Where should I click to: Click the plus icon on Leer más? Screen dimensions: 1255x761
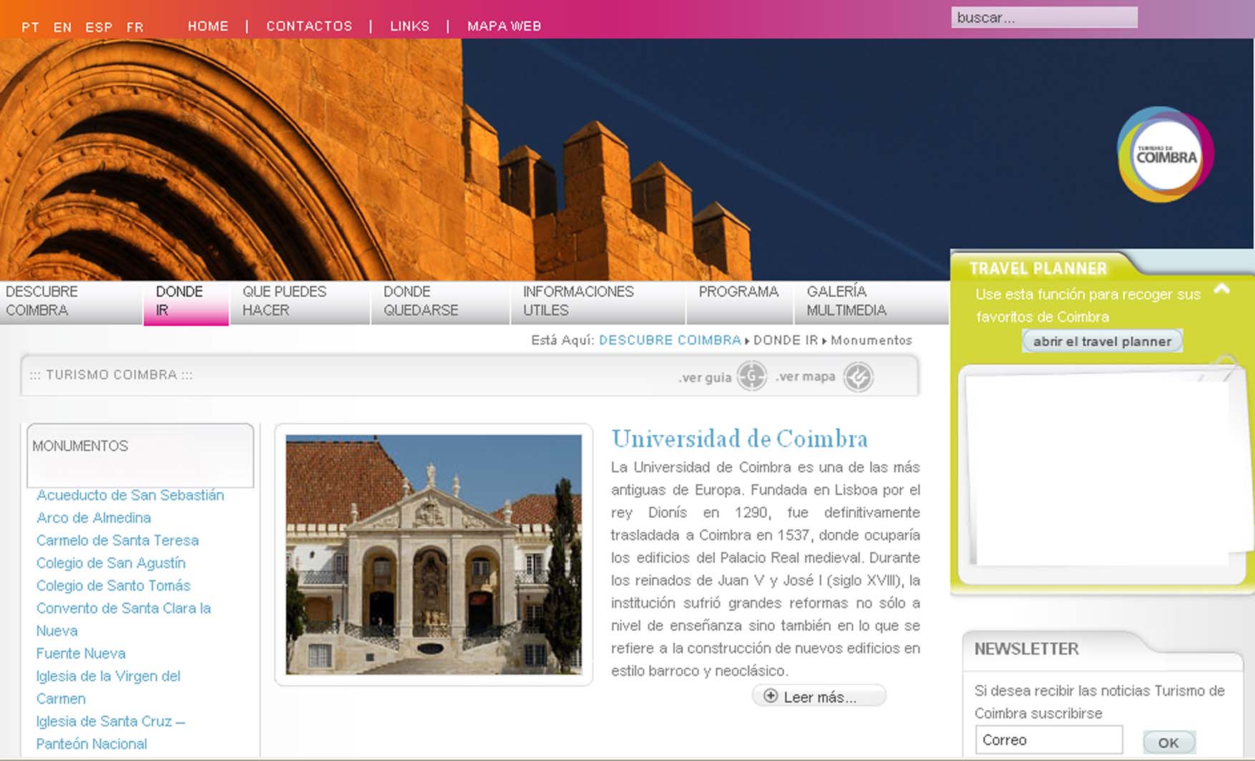click(x=771, y=696)
